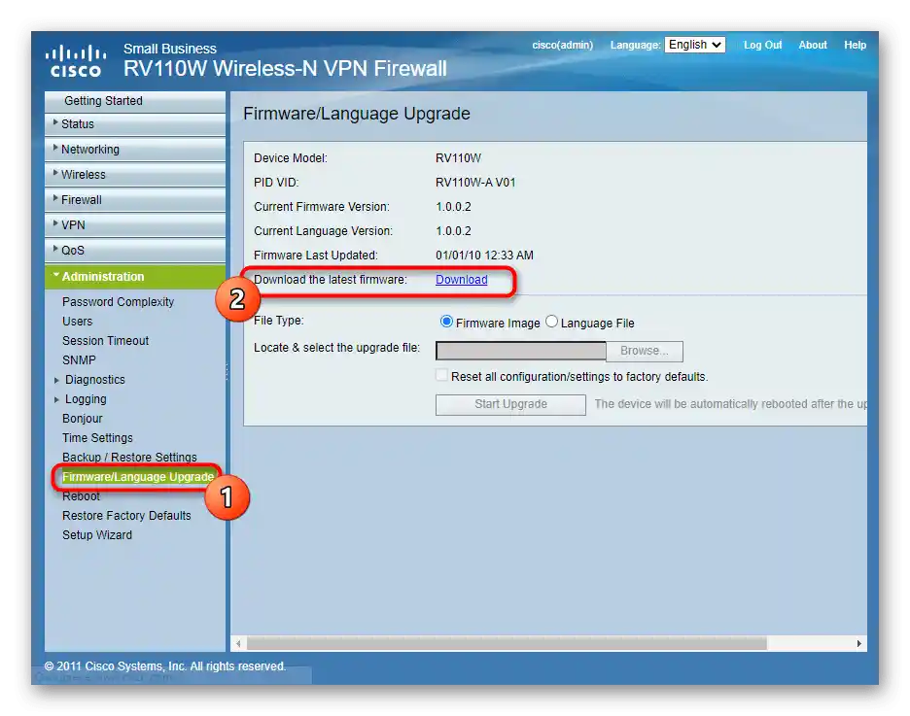Open the Help link
Screen dimensions: 910x716
tap(855, 45)
